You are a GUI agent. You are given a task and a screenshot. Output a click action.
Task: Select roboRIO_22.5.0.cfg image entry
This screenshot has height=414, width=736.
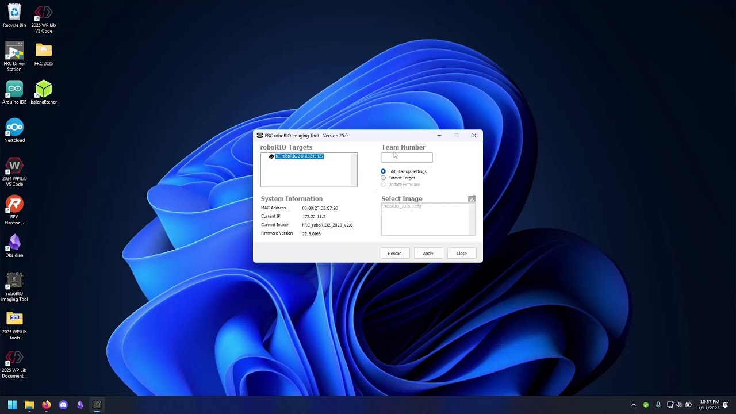pos(402,206)
